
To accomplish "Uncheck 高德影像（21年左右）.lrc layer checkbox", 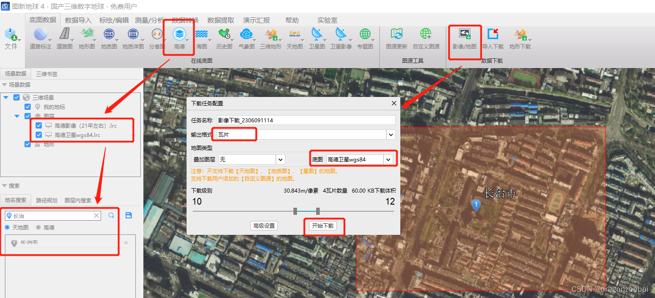I will tap(39, 125).
